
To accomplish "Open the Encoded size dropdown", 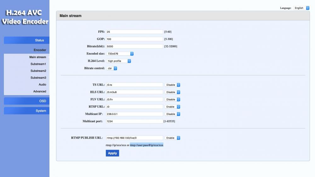I will pos(120,54).
